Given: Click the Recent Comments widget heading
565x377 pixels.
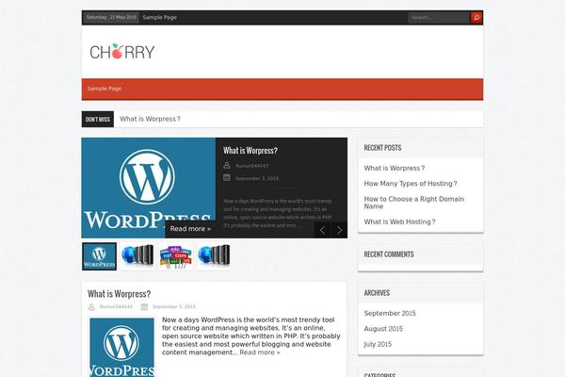Looking at the screenshot, I should pos(389,254).
